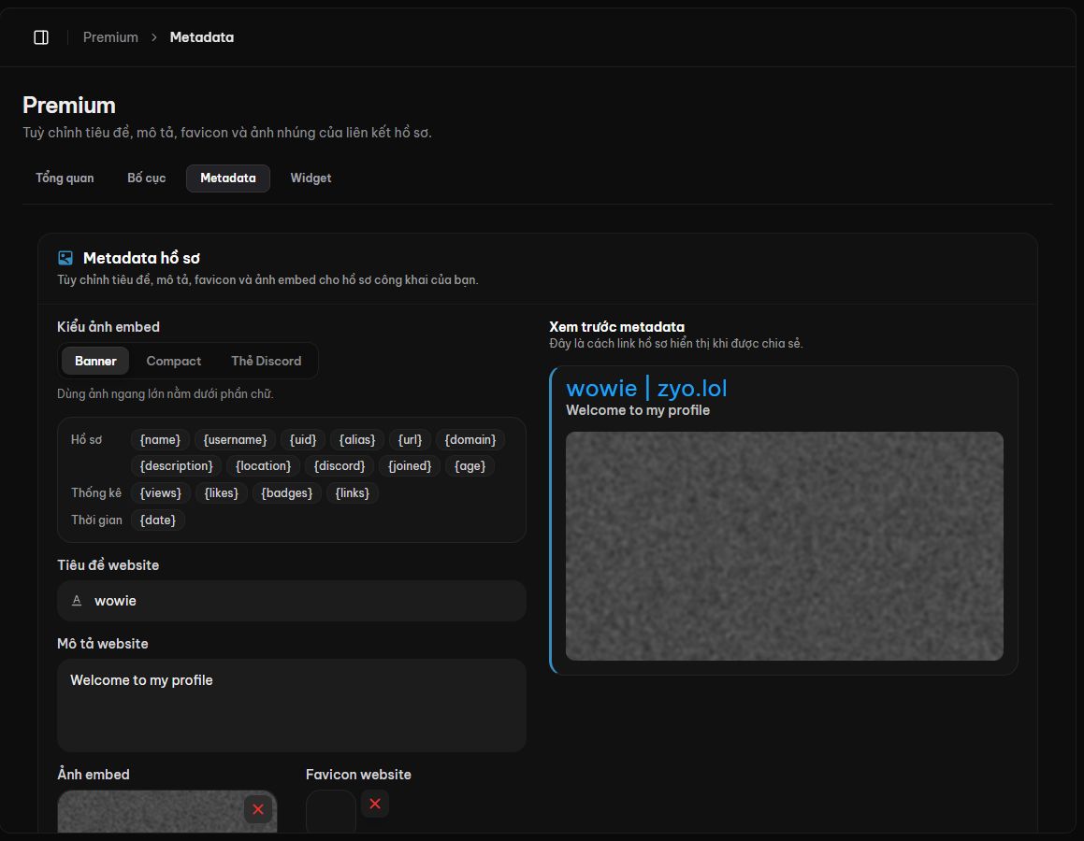Toggle the sidebar panel icon

[x=41, y=37]
